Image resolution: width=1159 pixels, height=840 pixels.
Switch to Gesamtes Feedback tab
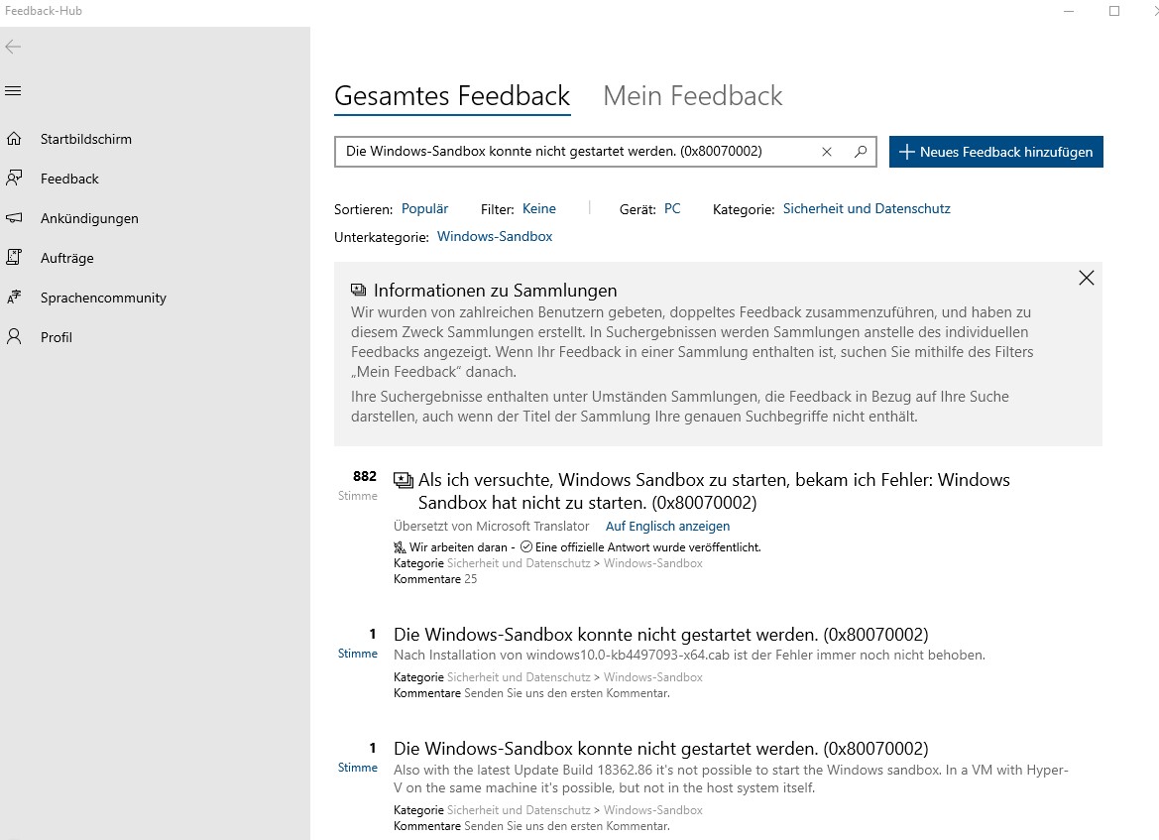[452, 96]
